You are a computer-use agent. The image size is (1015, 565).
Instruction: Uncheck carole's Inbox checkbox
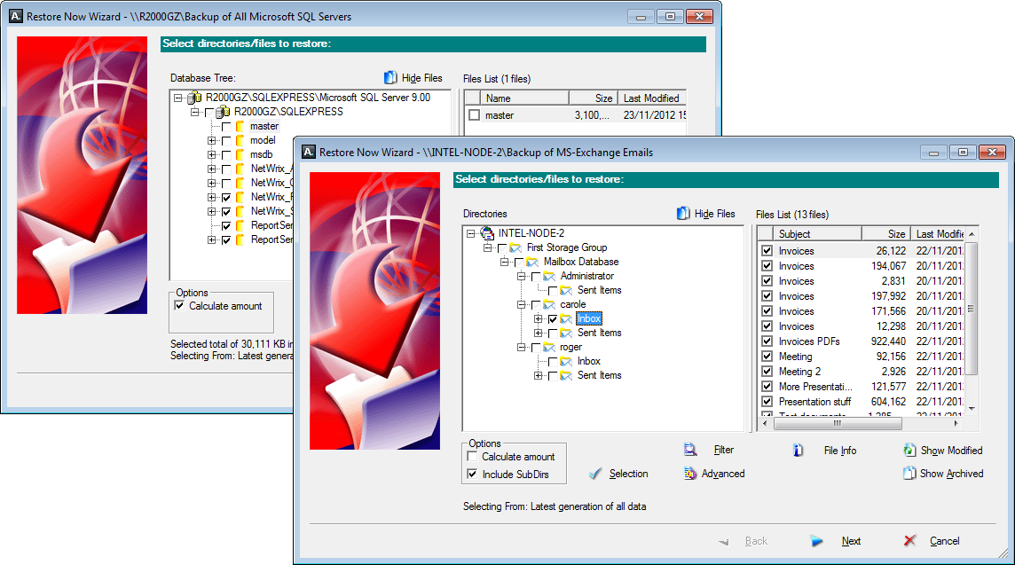tap(553, 319)
